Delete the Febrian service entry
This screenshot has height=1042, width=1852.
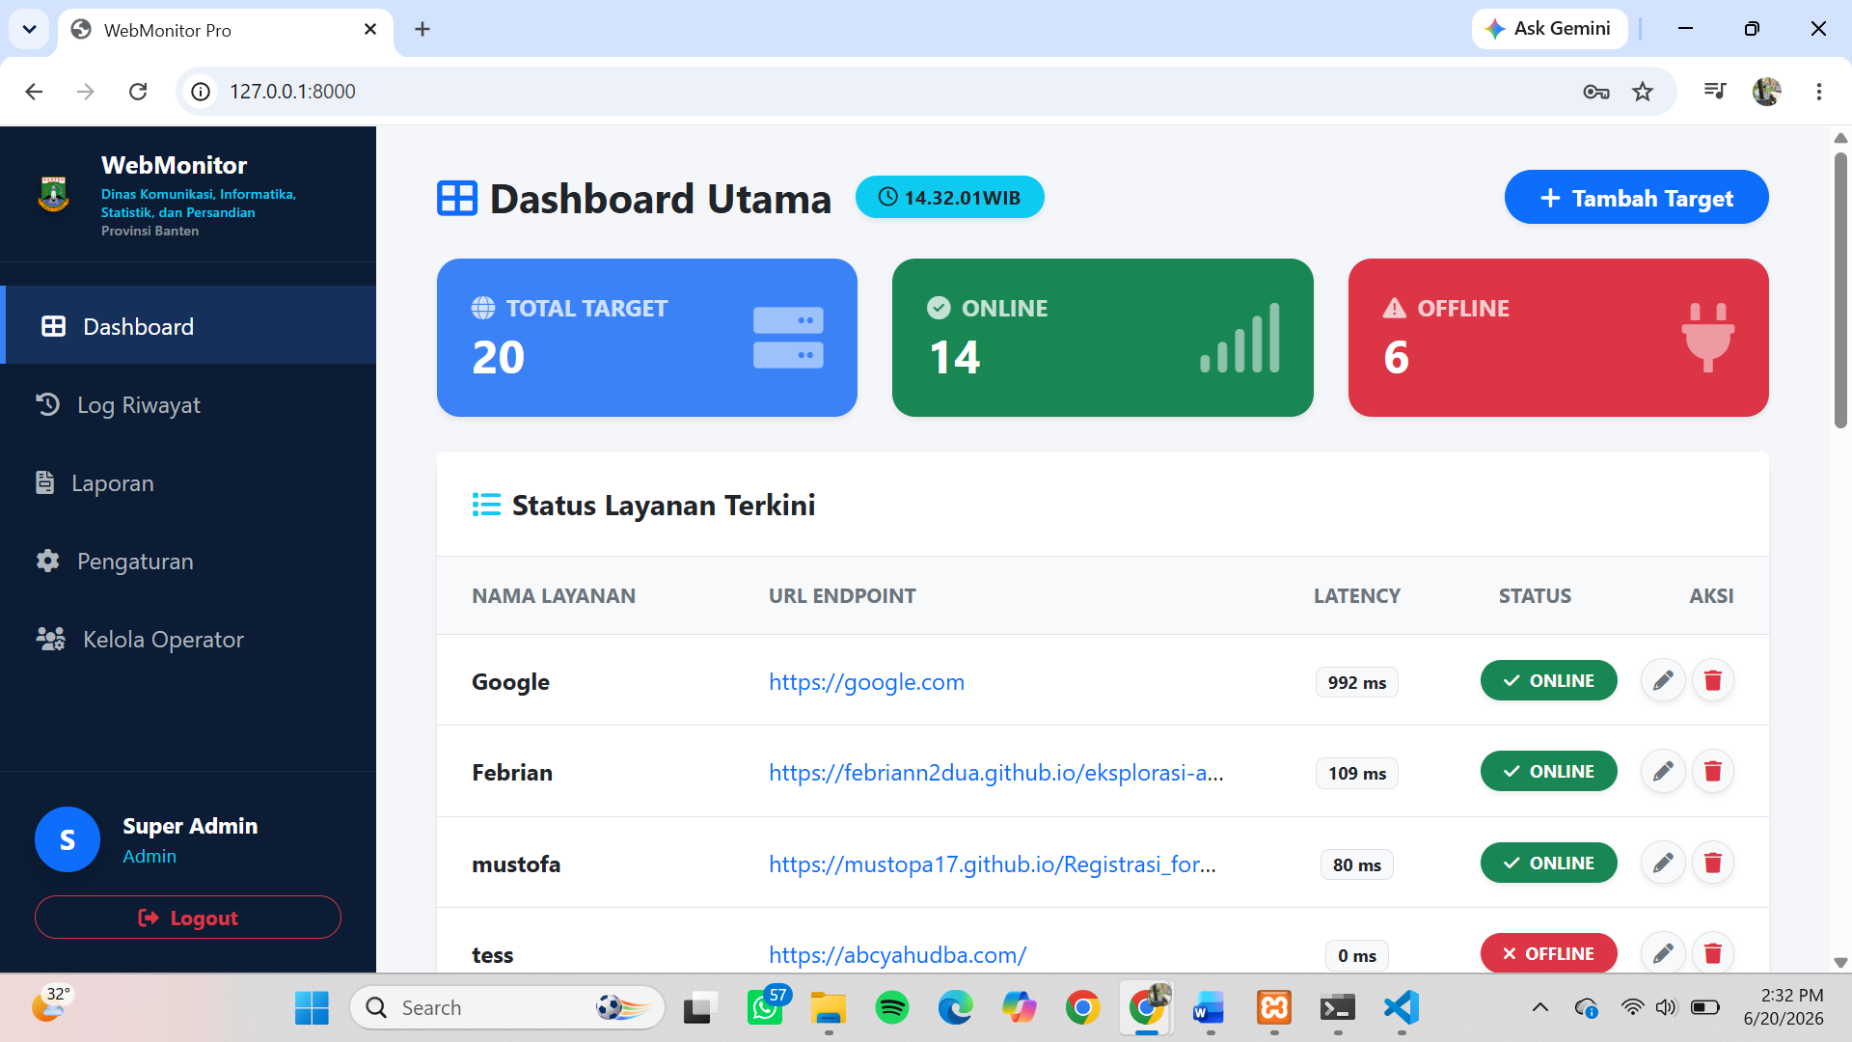coord(1713,772)
